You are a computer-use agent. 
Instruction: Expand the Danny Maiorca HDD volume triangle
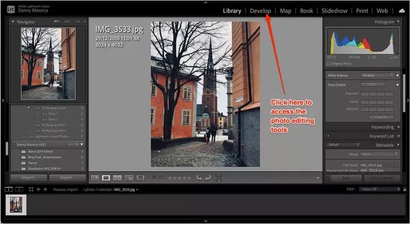[x=82, y=144]
